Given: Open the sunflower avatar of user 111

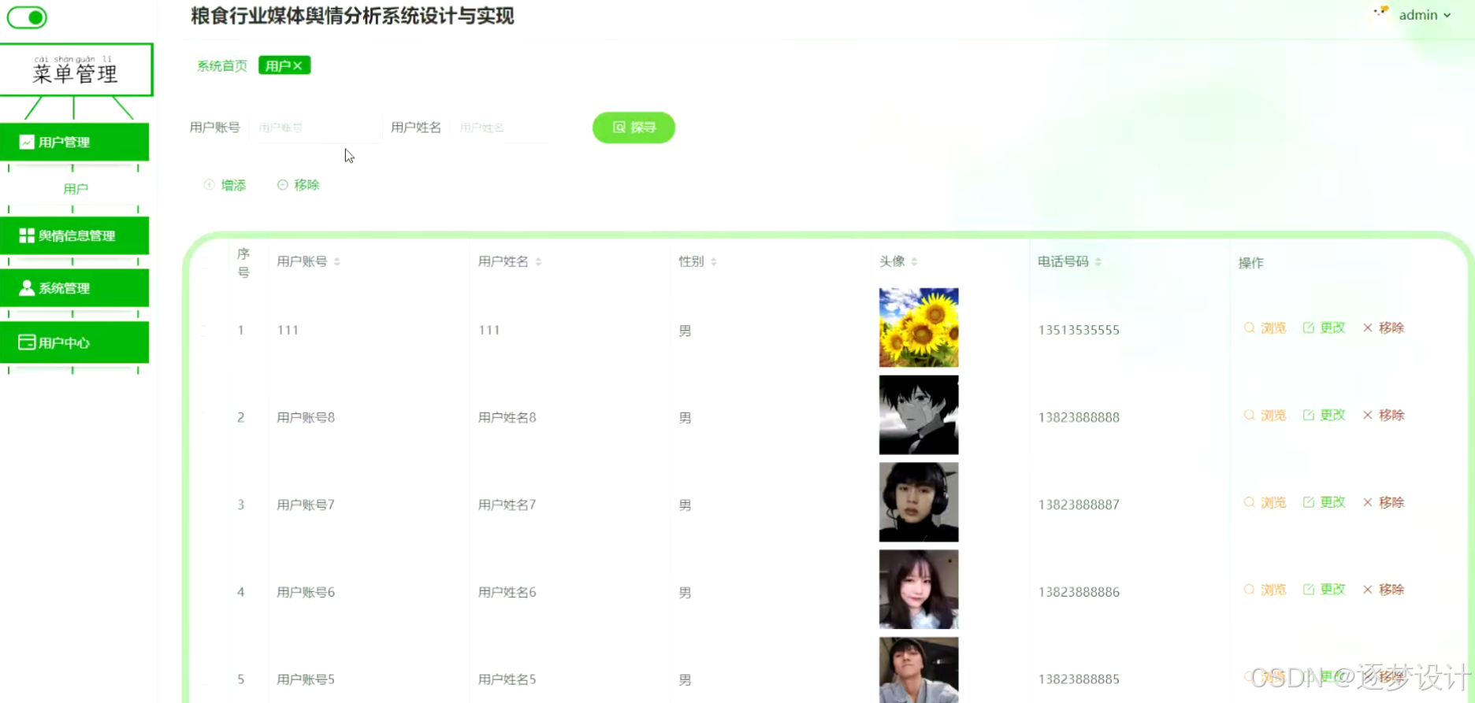Looking at the screenshot, I should coord(919,327).
